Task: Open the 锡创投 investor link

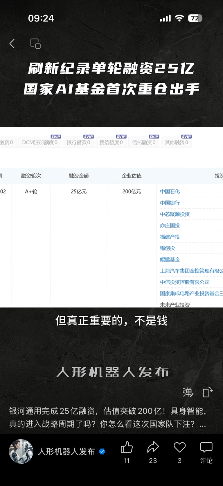Action: click(168, 248)
